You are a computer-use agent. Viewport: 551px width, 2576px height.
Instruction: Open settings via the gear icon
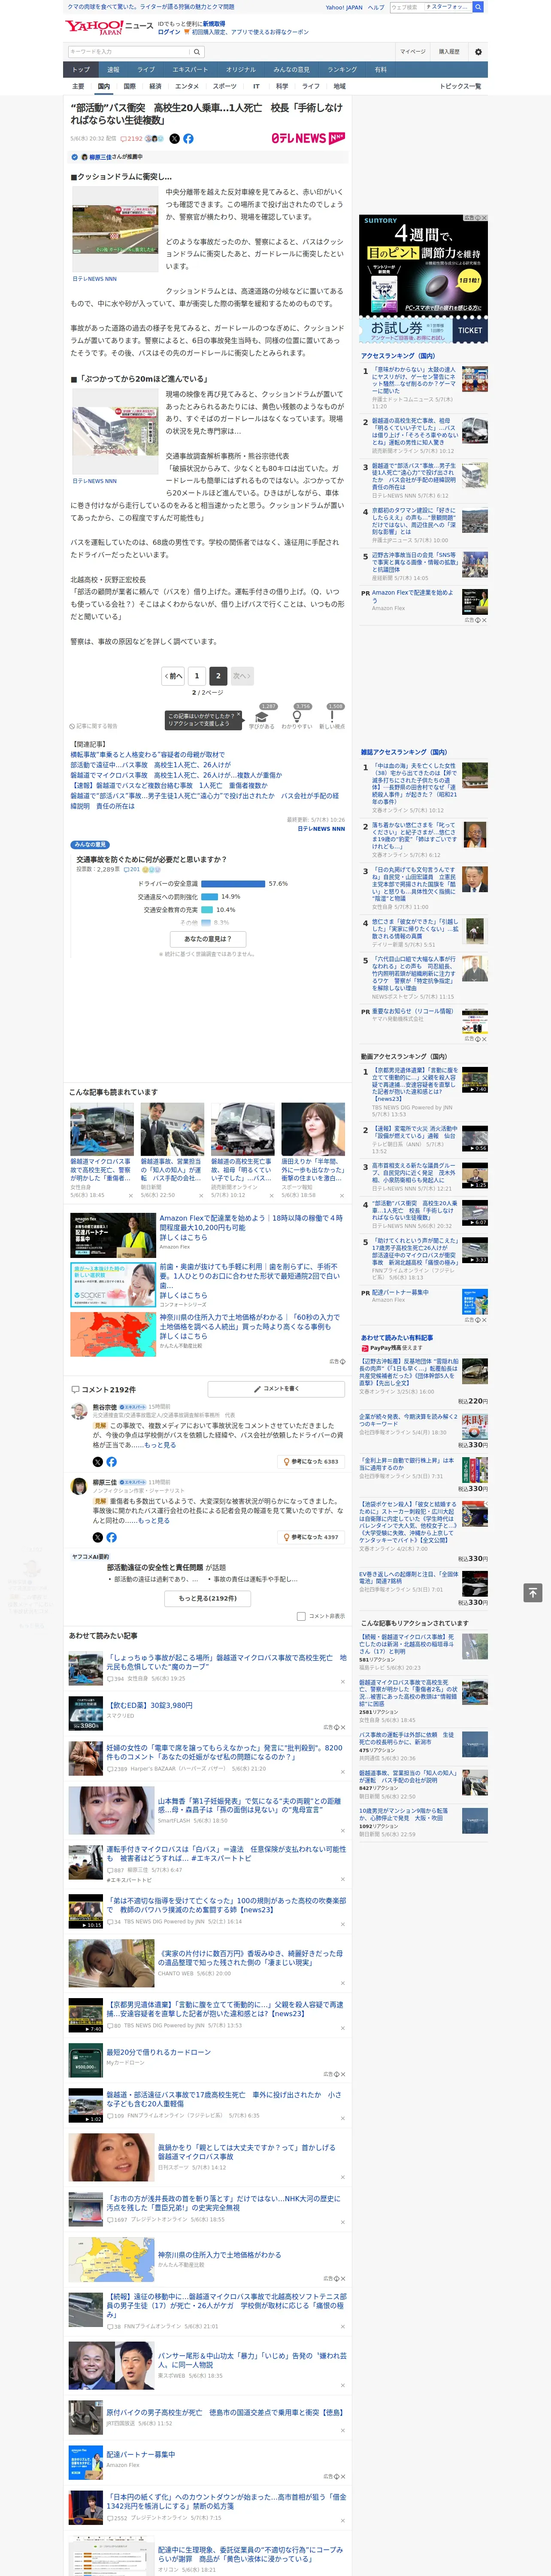(478, 52)
